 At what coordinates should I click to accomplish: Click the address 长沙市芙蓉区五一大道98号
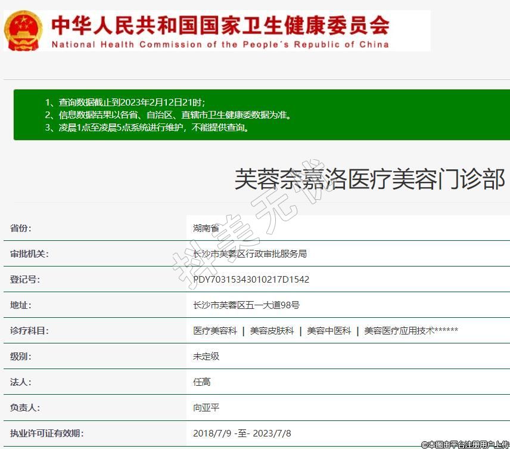point(246,305)
